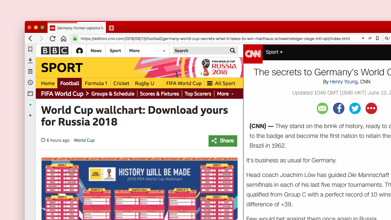391x220 pixels.
Task: Open the BBC Sport menu item
Action: (115, 51)
